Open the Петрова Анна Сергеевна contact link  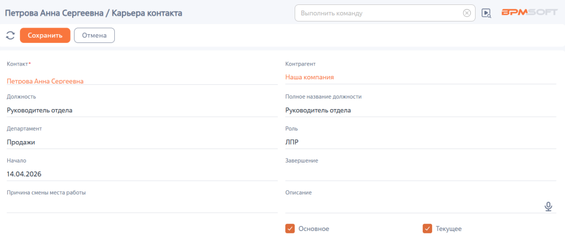point(45,82)
